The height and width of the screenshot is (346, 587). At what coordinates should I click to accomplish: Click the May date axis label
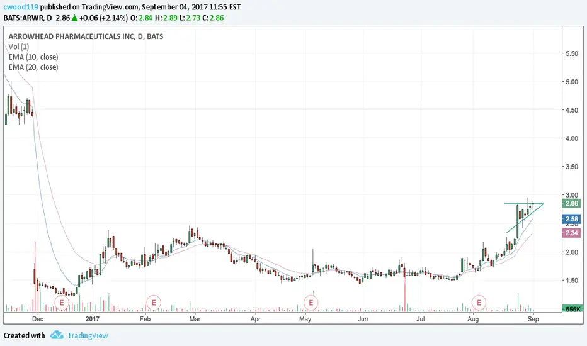pos(305,319)
